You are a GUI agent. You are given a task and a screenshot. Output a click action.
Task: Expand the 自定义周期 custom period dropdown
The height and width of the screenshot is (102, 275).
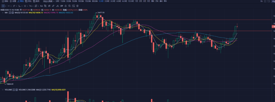tap(49, 1)
